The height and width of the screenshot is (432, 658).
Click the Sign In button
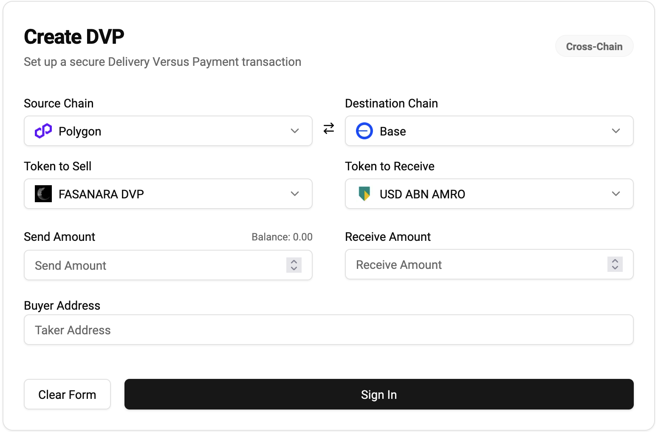pyautogui.click(x=379, y=394)
